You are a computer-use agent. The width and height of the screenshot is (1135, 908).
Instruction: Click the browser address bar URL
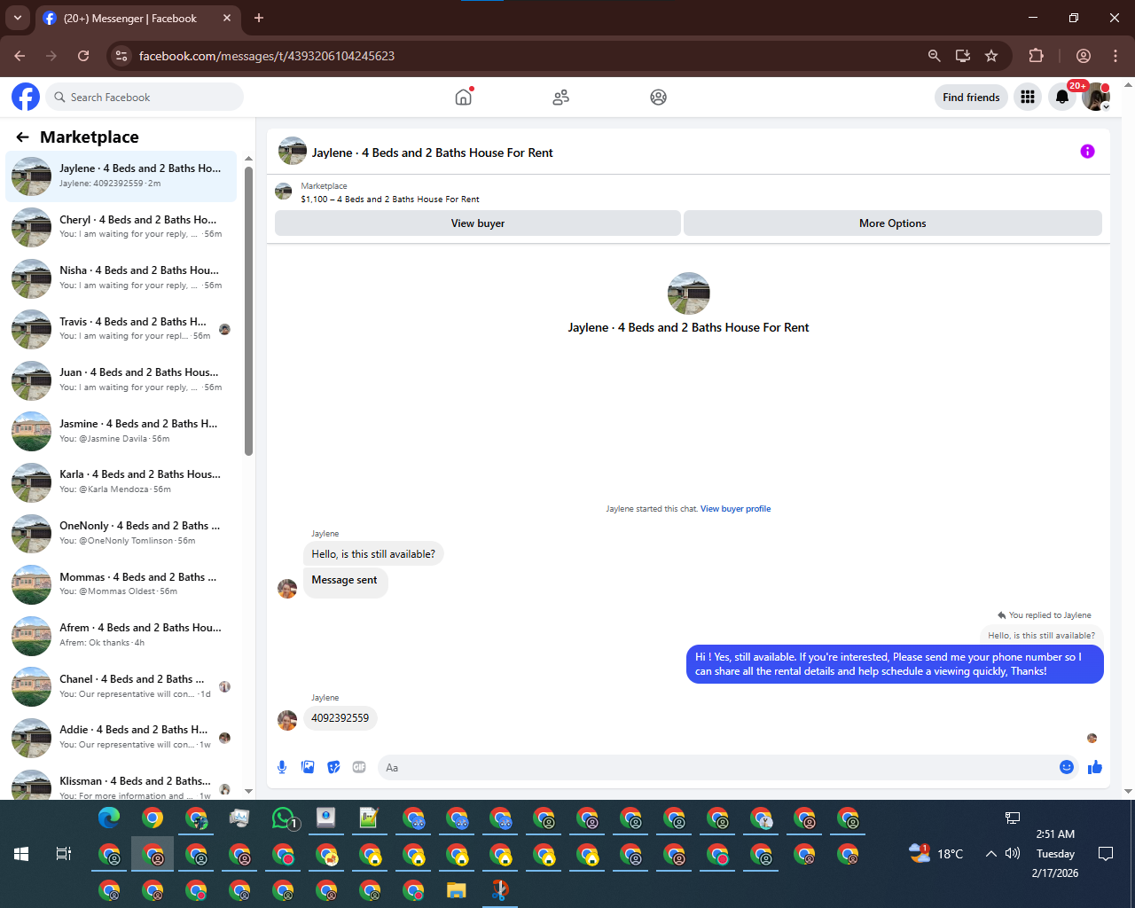(267, 56)
